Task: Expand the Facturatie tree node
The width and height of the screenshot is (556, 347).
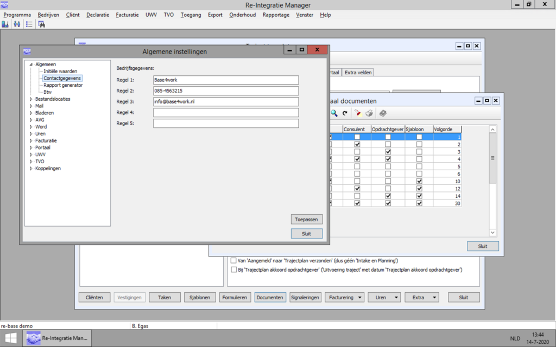Action: [31, 140]
